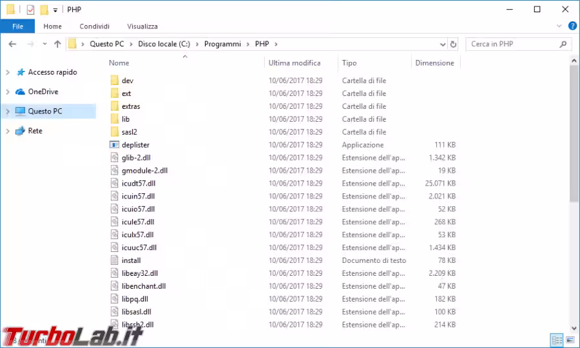Click the Properties quick access toolbar icon
This screenshot has height=348, width=580.
point(30,10)
